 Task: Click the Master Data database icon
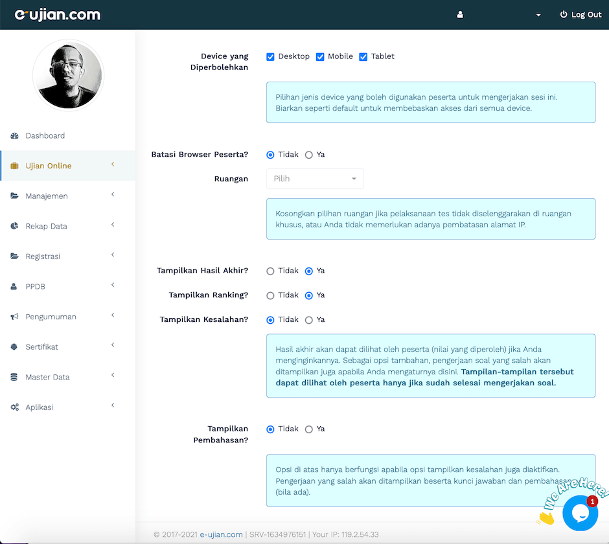pos(14,376)
